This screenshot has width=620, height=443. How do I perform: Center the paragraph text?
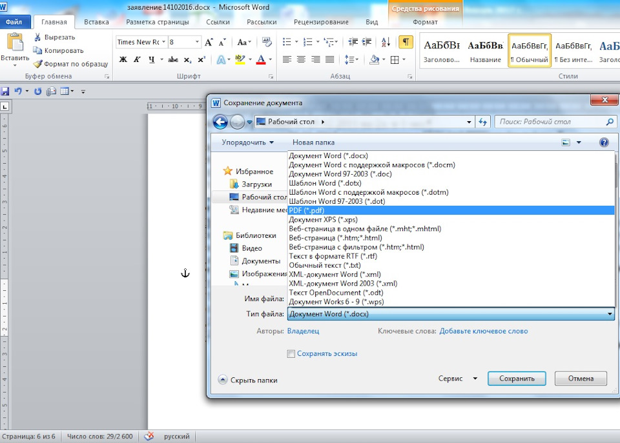point(302,59)
